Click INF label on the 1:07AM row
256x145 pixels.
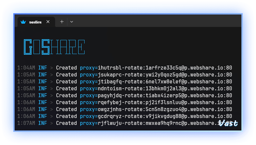click(x=43, y=123)
